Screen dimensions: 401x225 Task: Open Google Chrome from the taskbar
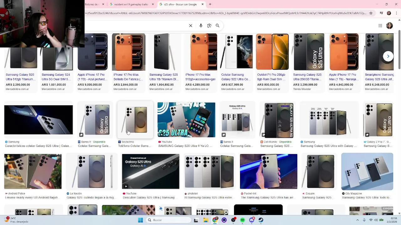point(215,220)
